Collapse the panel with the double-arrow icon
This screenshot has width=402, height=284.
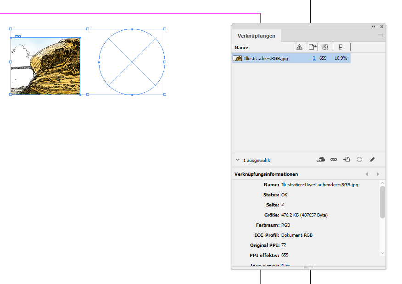tap(373, 27)
